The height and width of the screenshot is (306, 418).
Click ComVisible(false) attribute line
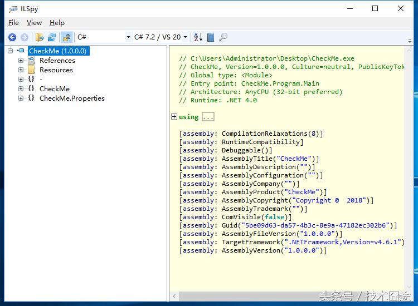point(236,217)
